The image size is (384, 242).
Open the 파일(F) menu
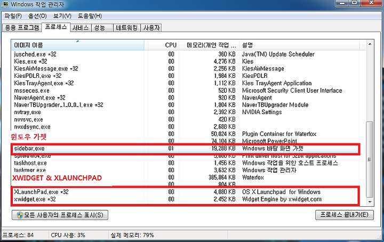click(13, 16)
